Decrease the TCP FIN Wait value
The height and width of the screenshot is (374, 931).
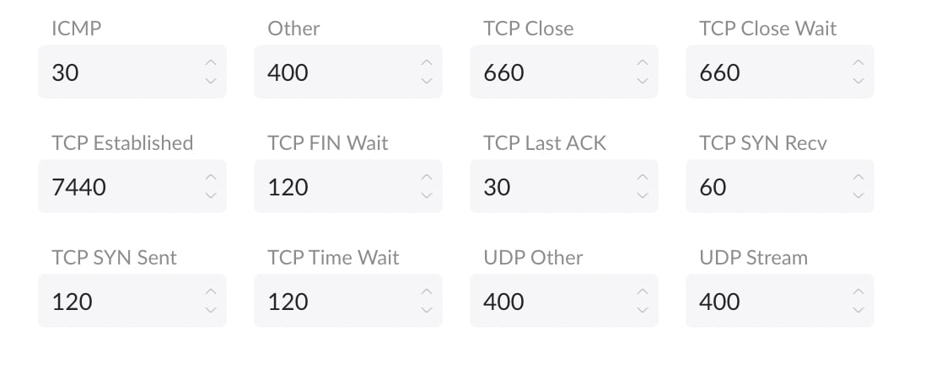point(427,195)
